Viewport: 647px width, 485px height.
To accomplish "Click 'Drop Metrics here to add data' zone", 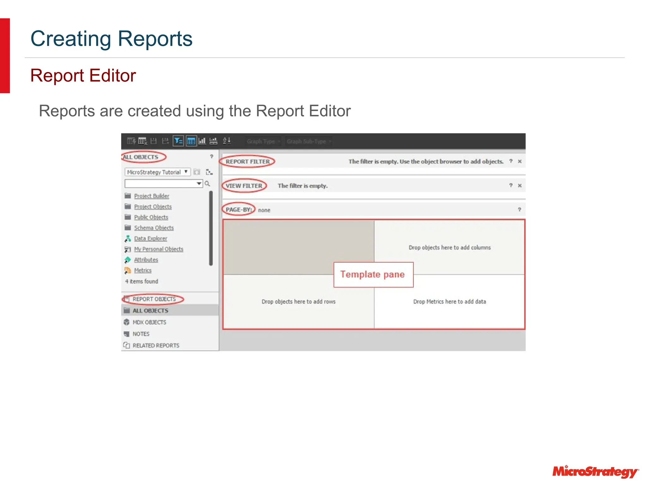I will click(x=450, y=302).
